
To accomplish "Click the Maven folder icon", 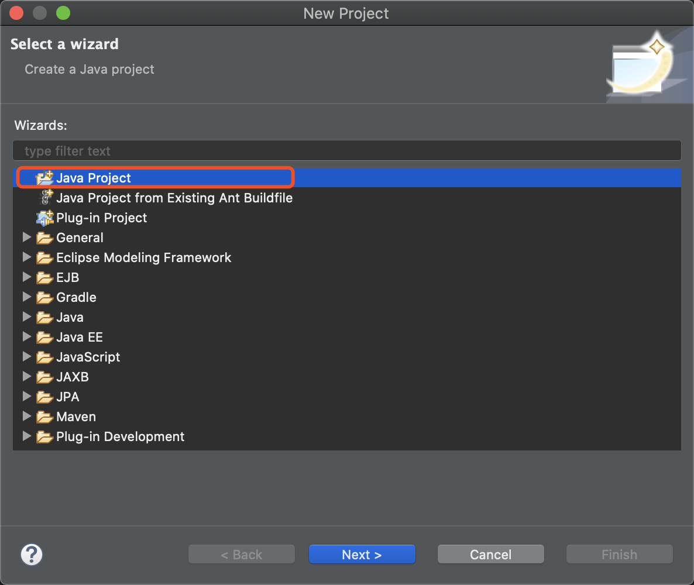I will pyautogui.click(x=44, y=417).
